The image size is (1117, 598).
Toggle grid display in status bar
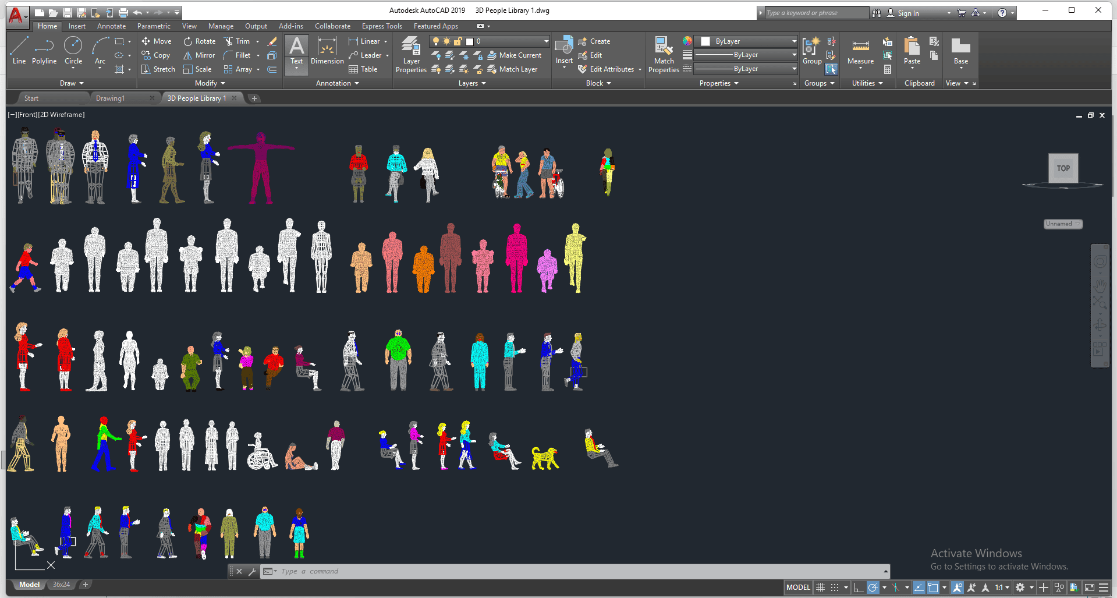pyautogui.click(x=820, y=588)
